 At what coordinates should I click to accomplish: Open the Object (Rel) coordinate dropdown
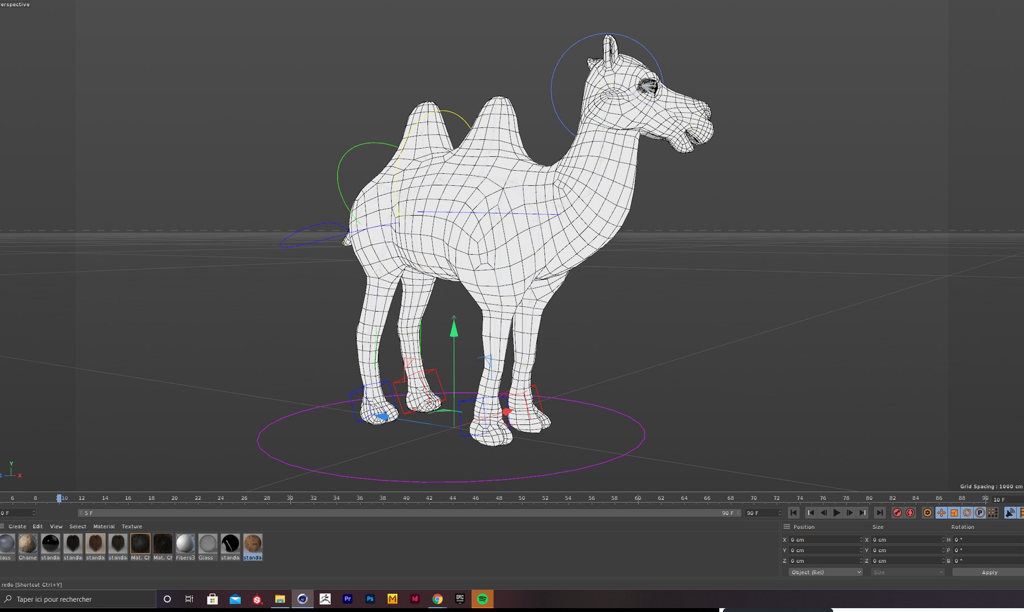point(826,572)
